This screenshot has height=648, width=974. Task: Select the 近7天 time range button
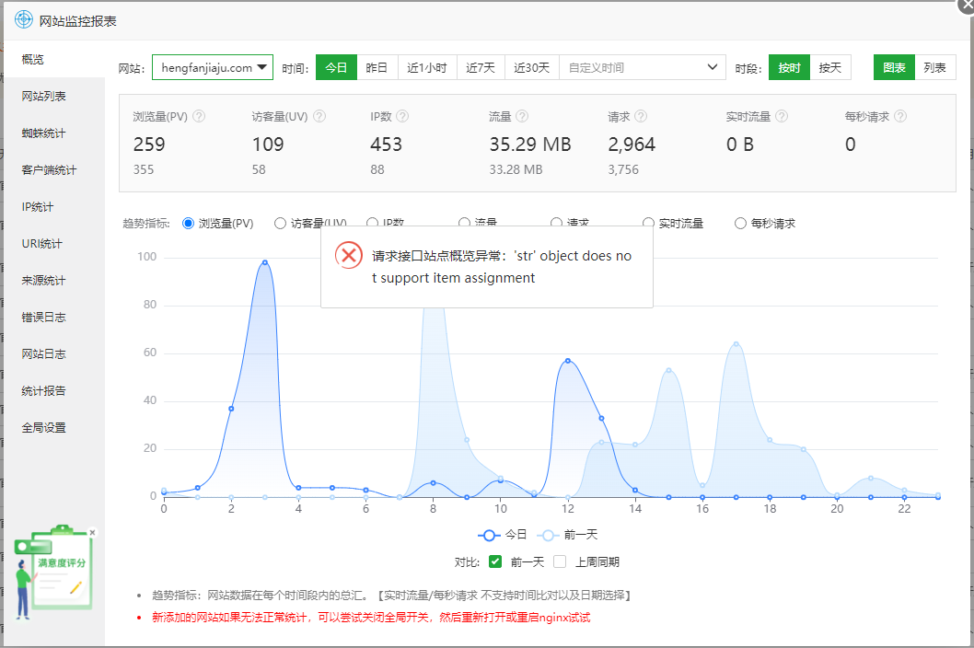pos(481,67)
